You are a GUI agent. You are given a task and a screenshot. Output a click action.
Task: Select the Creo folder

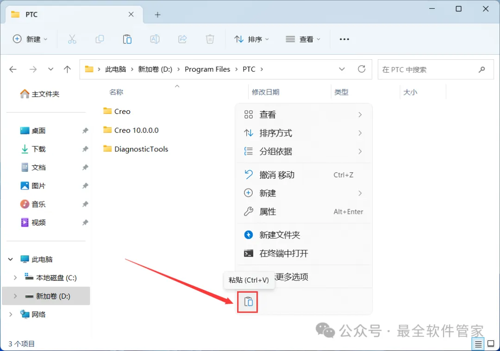click(x=117, y=111)
